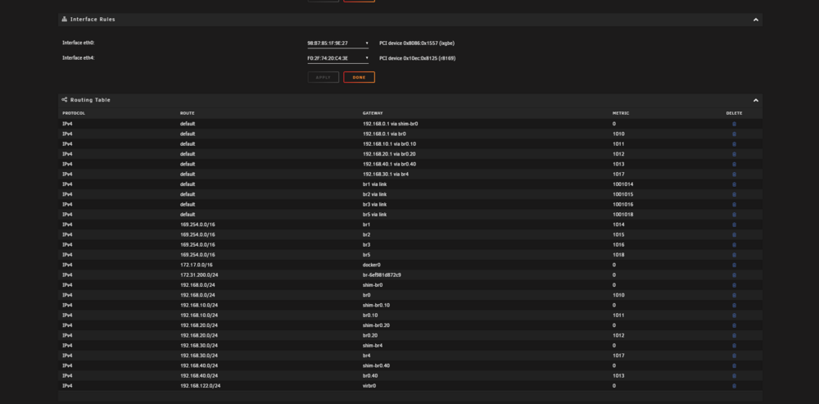Delete the 192.168.20.0/24 shim-br0.20 route

[734, 325]
